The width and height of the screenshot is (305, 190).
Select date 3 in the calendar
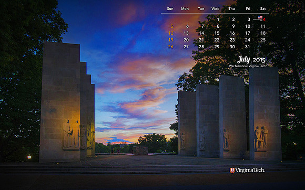[x=249, y=19]
